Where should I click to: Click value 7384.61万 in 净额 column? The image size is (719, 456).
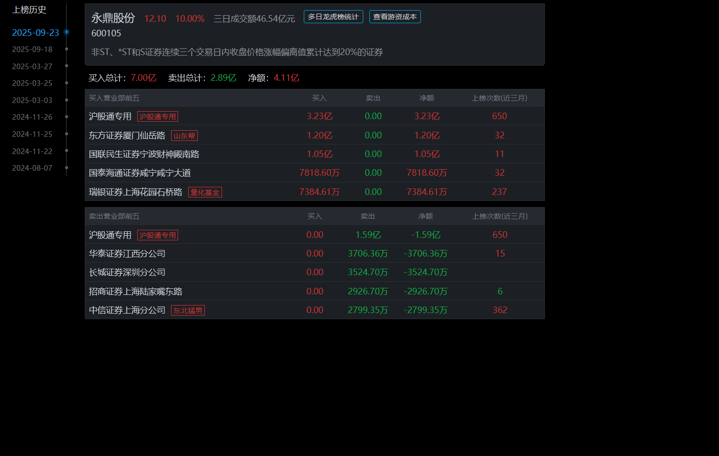427,192
